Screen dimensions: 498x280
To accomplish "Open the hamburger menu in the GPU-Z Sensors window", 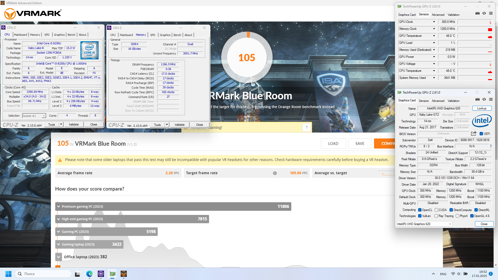I will point(491,13).
